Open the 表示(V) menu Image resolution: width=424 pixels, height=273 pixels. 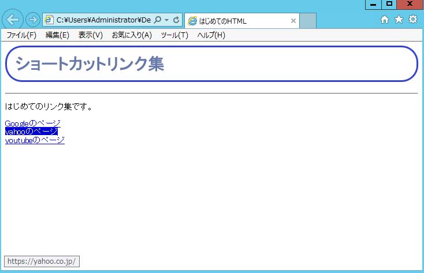point(91,35)
